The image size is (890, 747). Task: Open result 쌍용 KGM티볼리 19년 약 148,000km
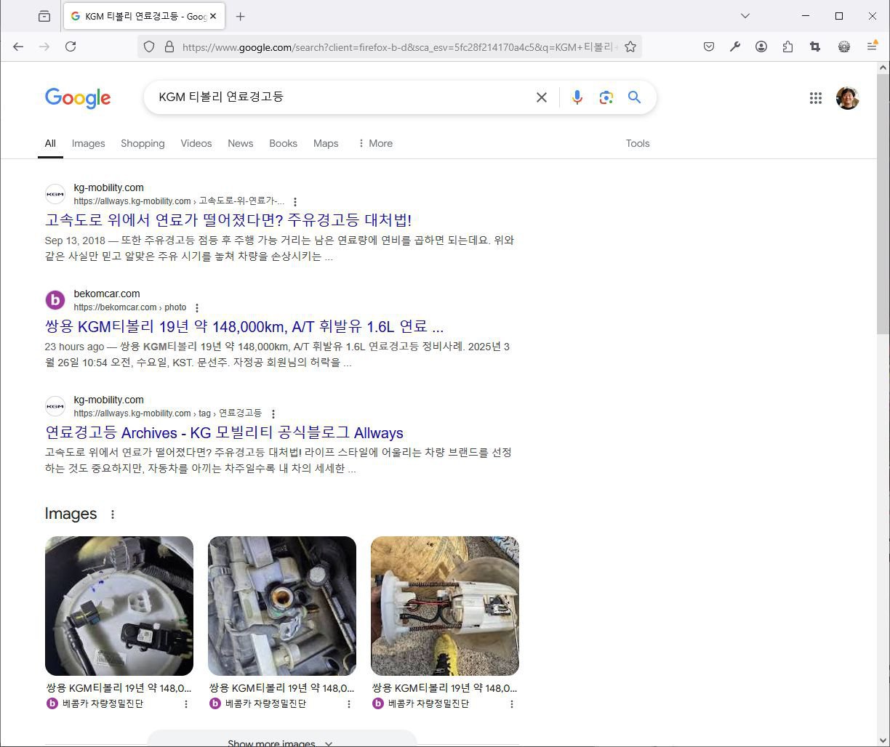click(244, 326)
